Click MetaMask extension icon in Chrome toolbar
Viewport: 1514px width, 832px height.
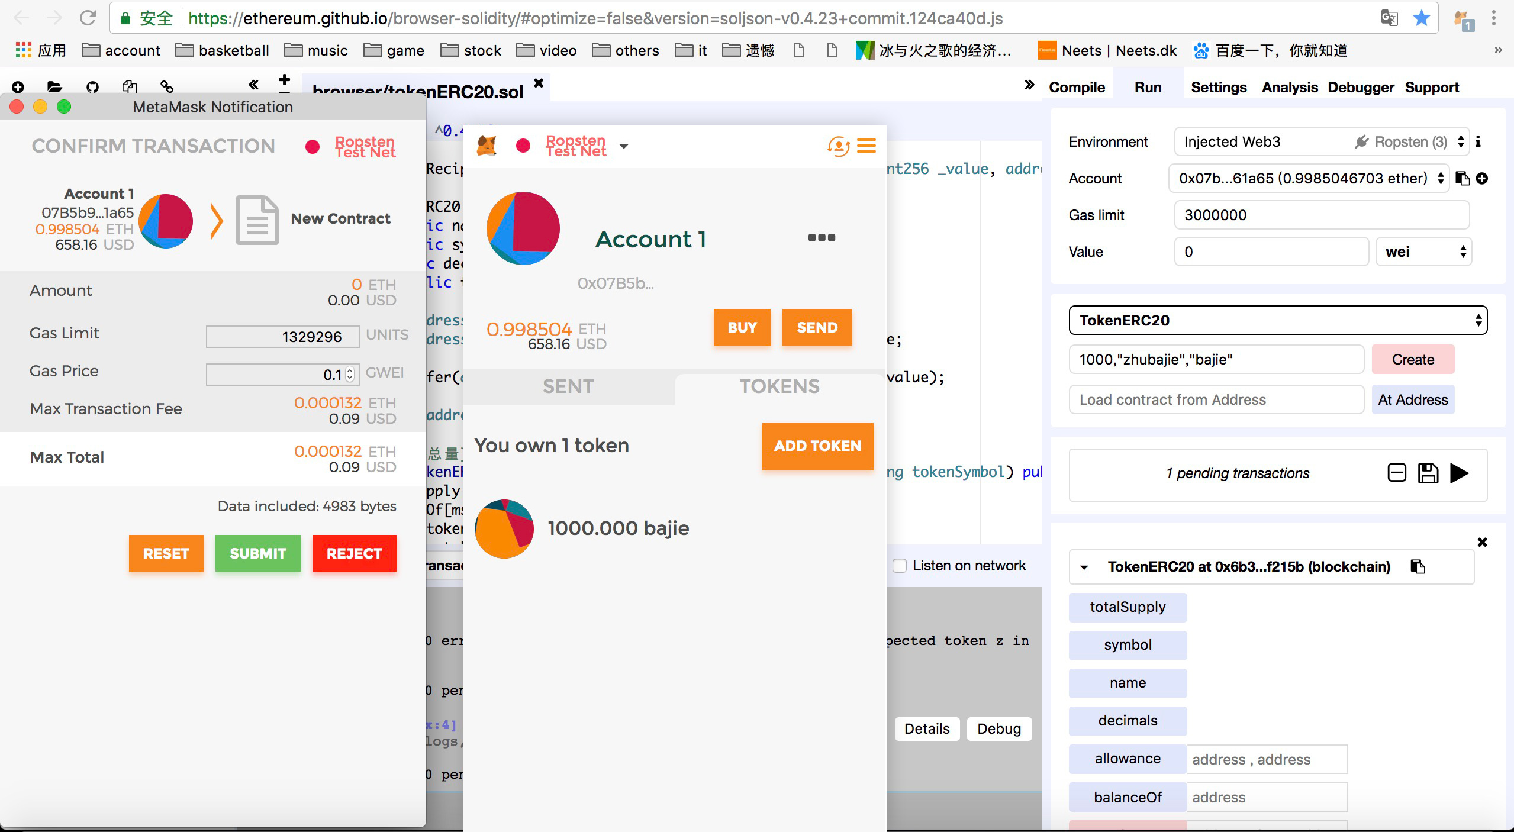(x=1464, y=19)
